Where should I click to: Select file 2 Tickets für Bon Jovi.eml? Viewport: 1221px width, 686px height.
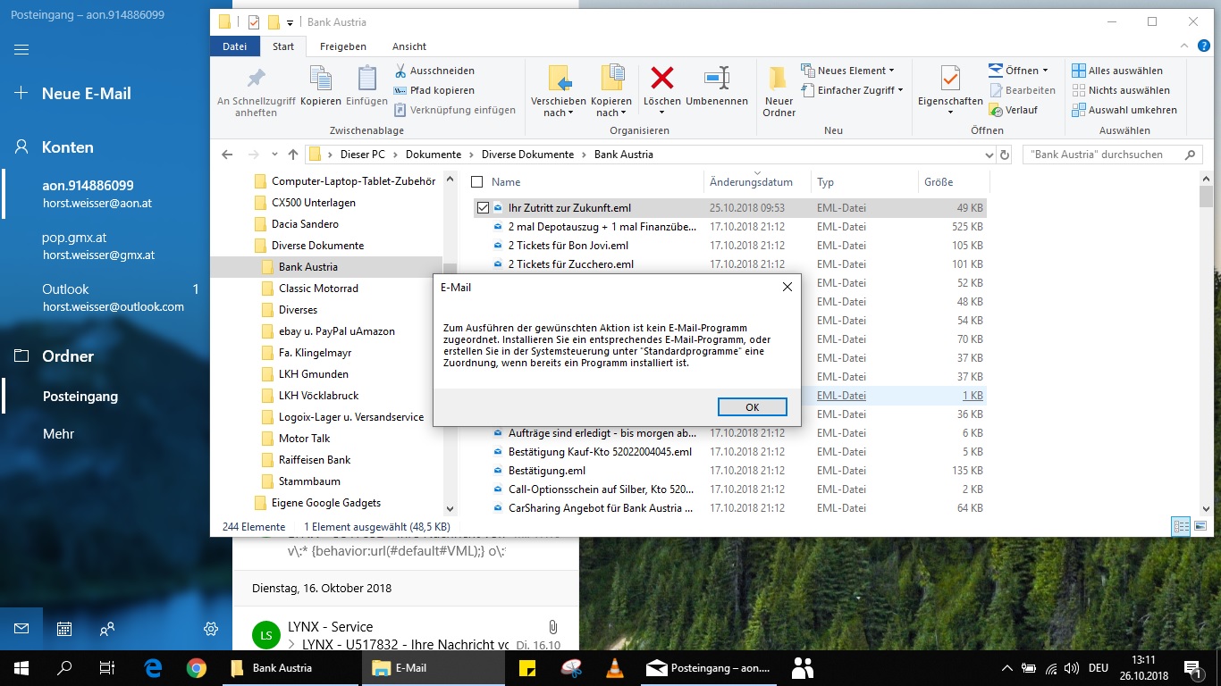click(x=568, y=246)
